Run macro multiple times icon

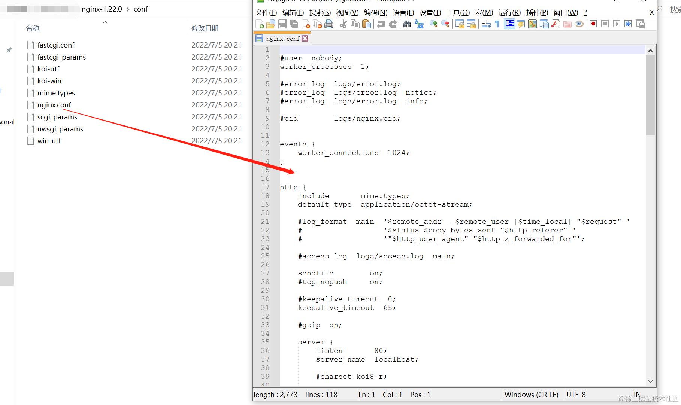(x=628, y=24)
